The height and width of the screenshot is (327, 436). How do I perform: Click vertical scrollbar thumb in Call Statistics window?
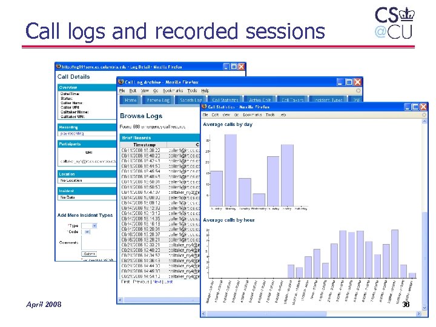pos(424,259)
